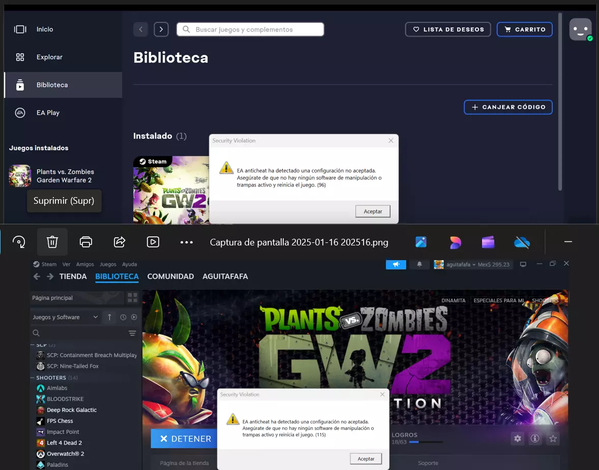Open Página principal in Steam library
Viewport: 599px width, 470px height.
click(x=77, y=298)
